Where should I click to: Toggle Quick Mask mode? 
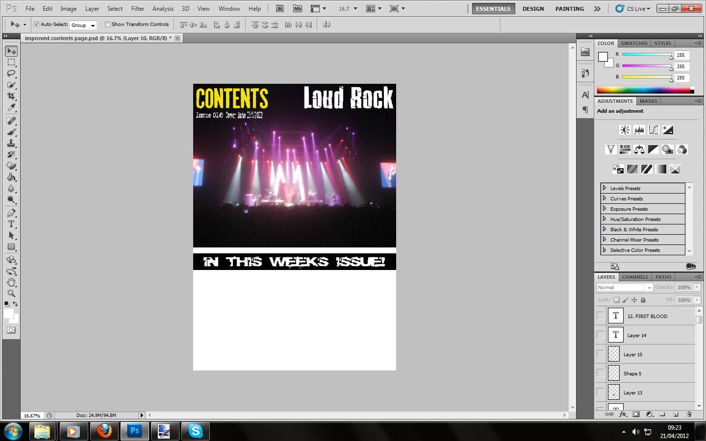point(11,330)
